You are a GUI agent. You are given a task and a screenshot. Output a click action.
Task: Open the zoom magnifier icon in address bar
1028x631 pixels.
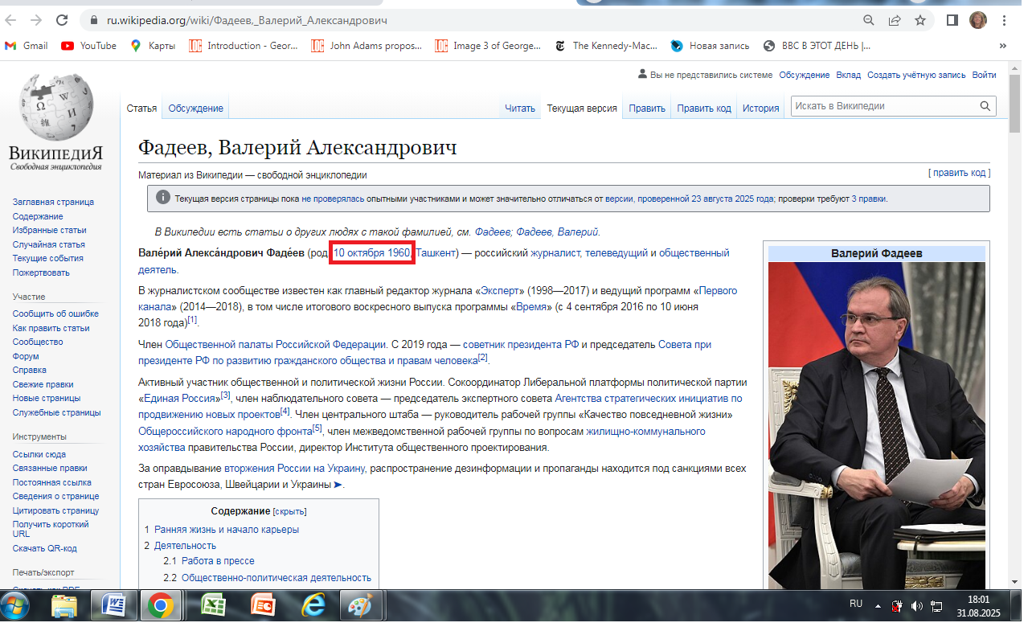tap(869, 20)
